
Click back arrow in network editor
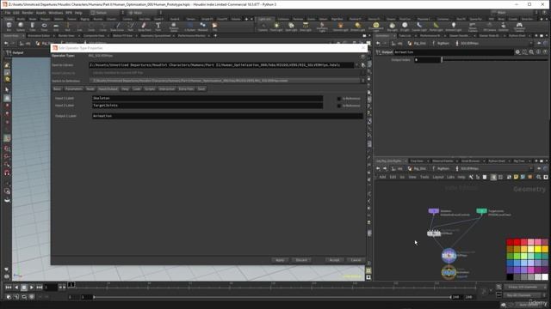[x=378, y=168]
